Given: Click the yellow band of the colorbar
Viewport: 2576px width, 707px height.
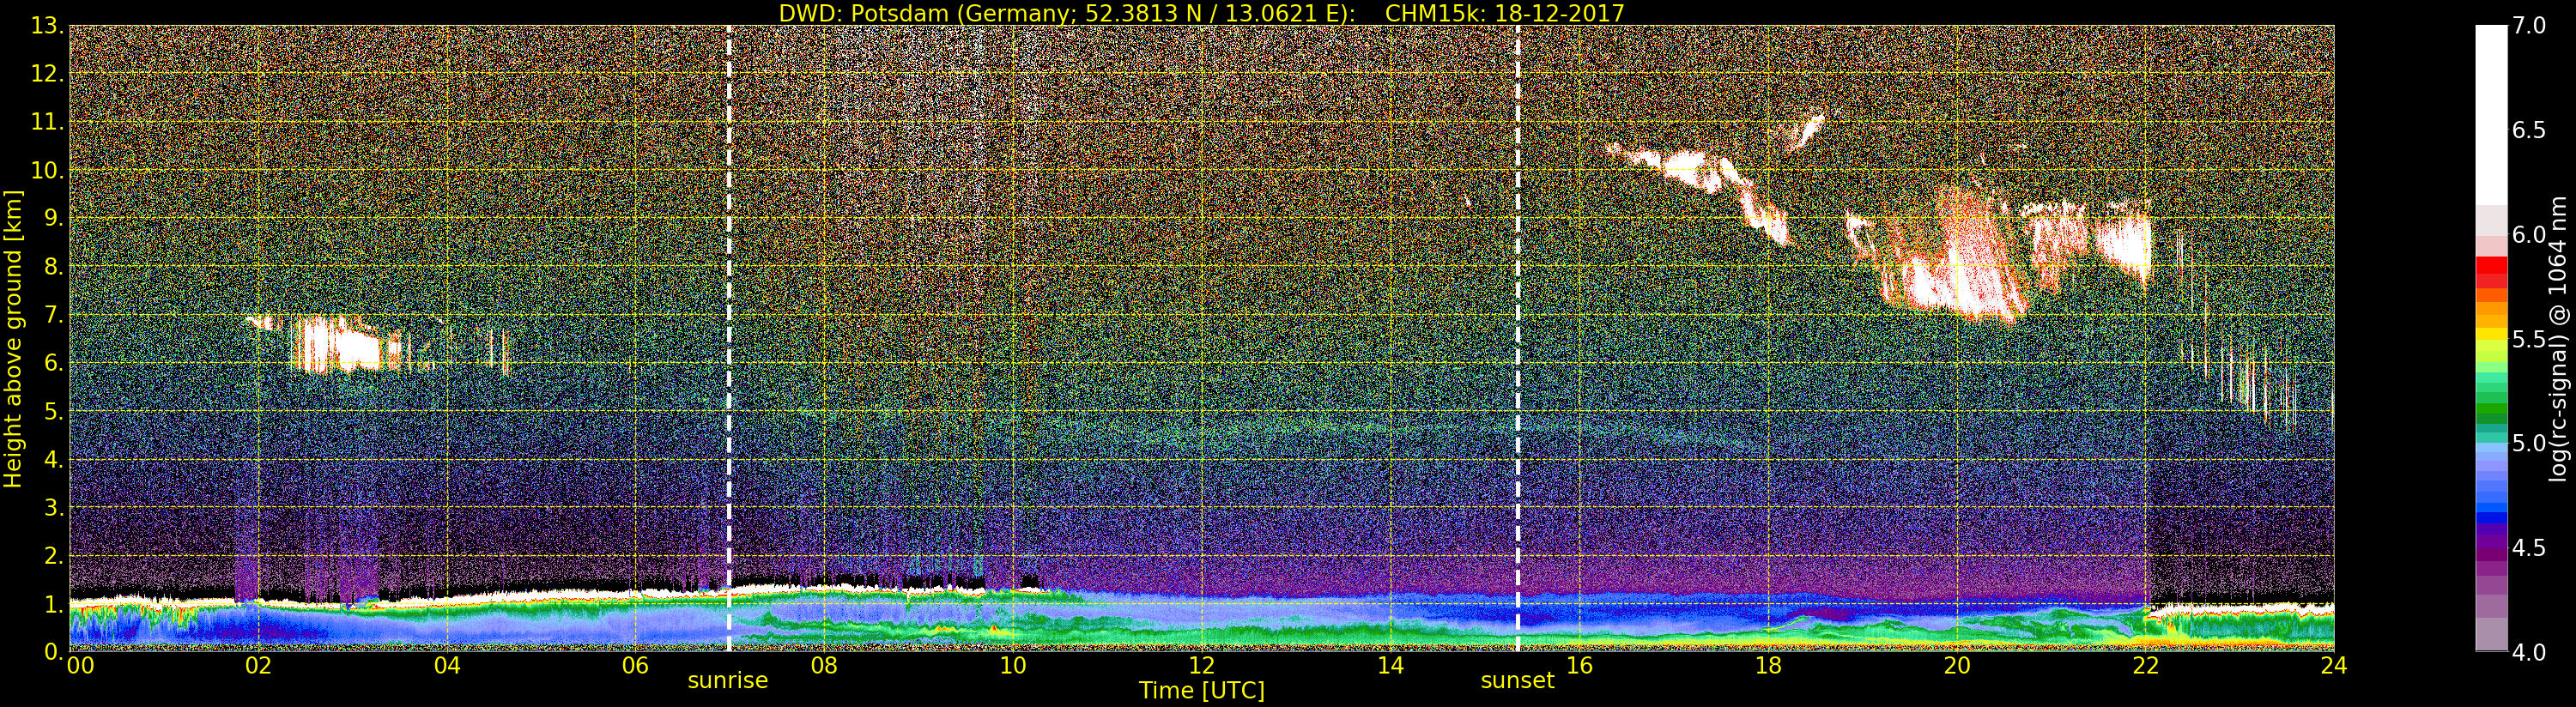Looking at the screenshot, I should click(2491, 335).
